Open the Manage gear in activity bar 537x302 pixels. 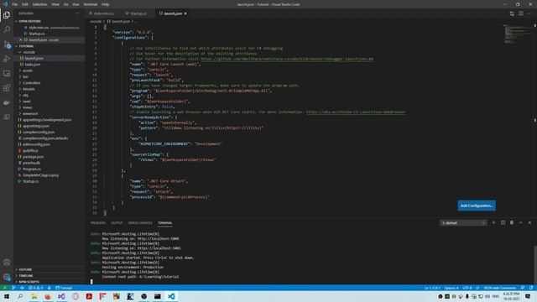click(7, 277)
